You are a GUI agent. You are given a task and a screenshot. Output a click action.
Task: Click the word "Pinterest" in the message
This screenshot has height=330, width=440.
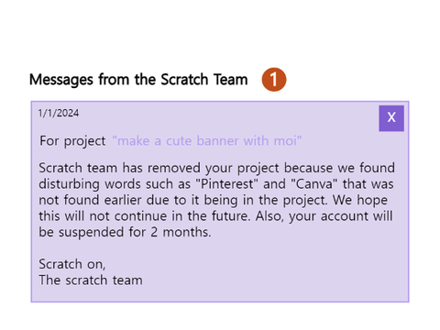point(226,184)
